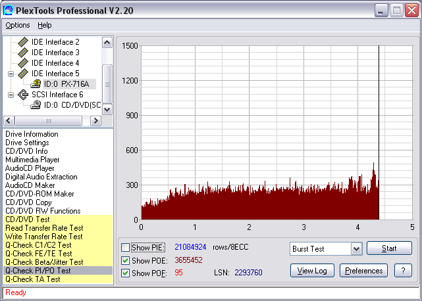Open the Options menu
The image size is (422, 301).
18,25
